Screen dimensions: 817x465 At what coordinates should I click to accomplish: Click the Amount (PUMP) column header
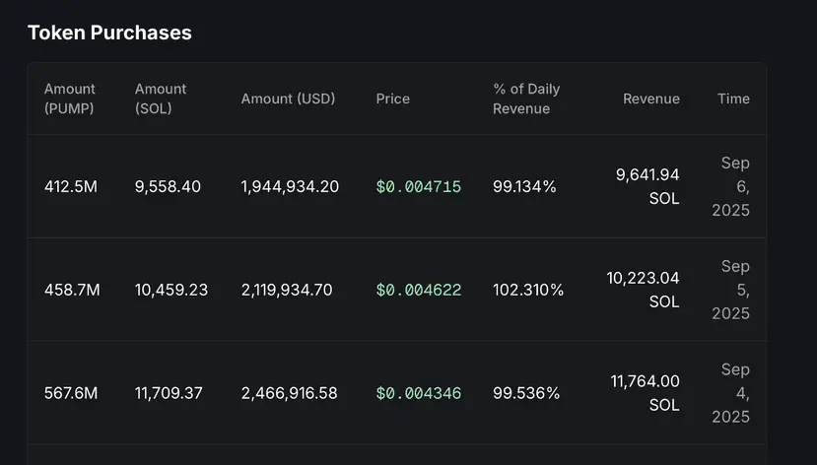(x=70, y=99)
